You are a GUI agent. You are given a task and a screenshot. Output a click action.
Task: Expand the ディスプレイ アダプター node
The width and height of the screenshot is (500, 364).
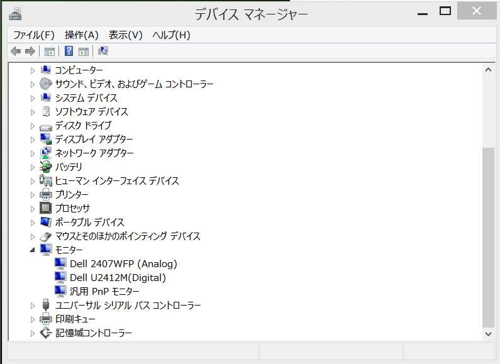point(33,140)
